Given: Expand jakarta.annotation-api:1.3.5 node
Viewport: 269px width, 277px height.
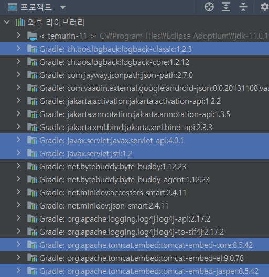Looking at the screenshot, I should pyautogui.click(x=18, y=114).
